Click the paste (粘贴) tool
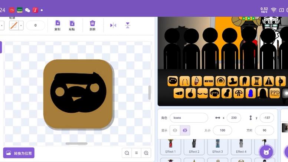 [72, 25]
